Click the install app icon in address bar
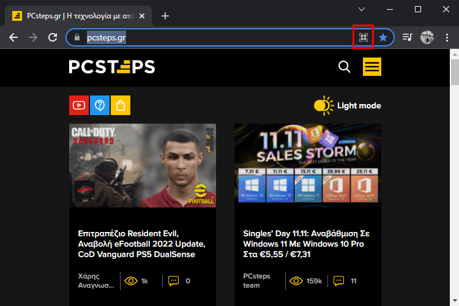 (x=364, y=37)
